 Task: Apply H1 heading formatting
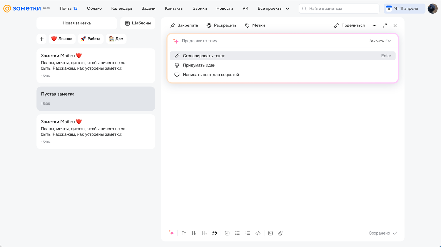[x=194, y=233]
